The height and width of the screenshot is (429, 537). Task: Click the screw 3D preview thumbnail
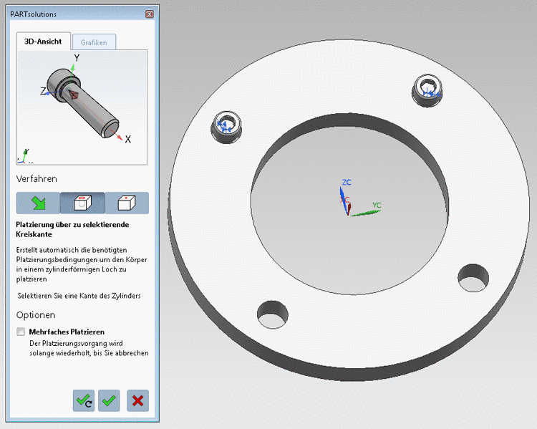(x=82, y=107)
